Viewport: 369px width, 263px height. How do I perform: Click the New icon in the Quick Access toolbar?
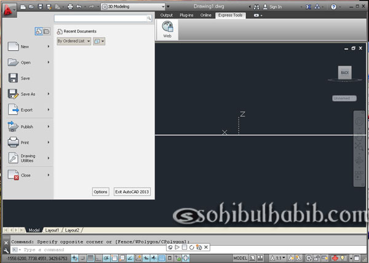tap(23, 7)
